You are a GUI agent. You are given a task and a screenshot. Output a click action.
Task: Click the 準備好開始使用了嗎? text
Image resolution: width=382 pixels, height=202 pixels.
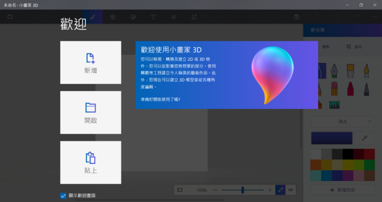tap(160, 99)
